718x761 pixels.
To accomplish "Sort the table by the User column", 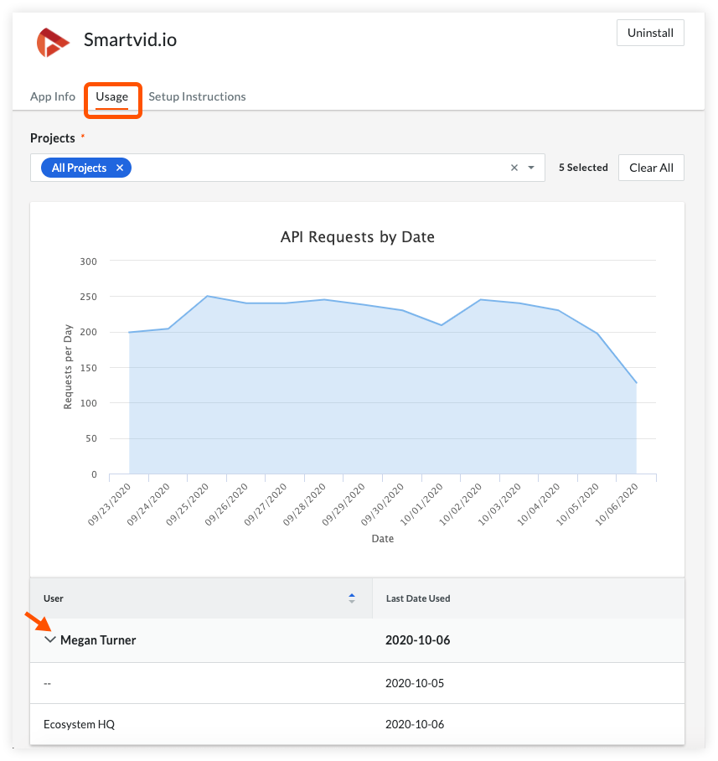I will pos(352,598).
